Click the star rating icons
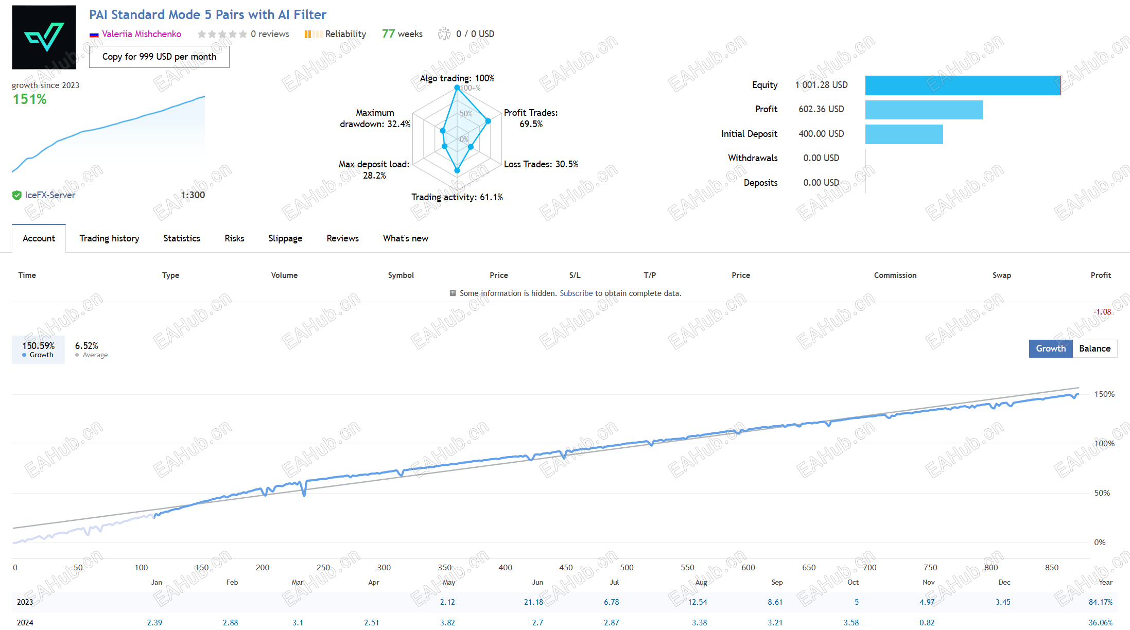The image size is (1130, 630). coord(222,34)
